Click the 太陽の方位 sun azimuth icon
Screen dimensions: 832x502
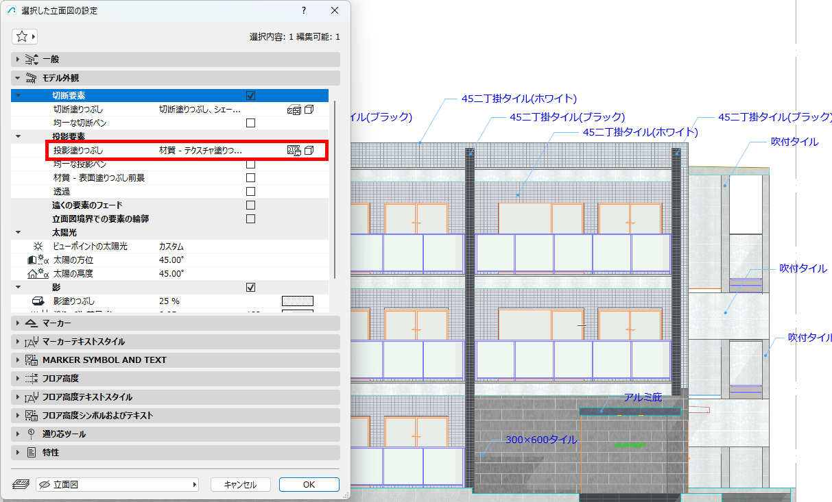(x=36, y=260)
